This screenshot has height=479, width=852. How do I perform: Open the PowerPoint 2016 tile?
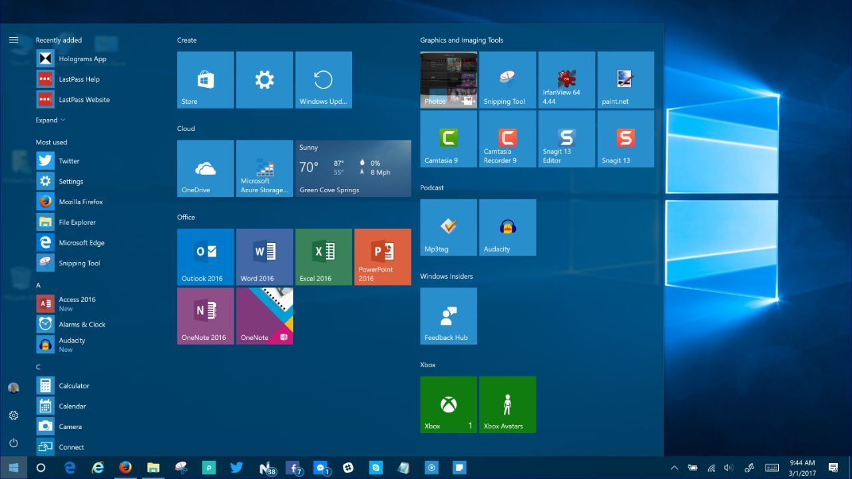click(383, 257)
